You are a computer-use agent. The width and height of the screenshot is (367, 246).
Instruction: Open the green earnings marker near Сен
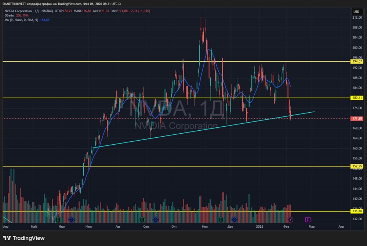142,220
